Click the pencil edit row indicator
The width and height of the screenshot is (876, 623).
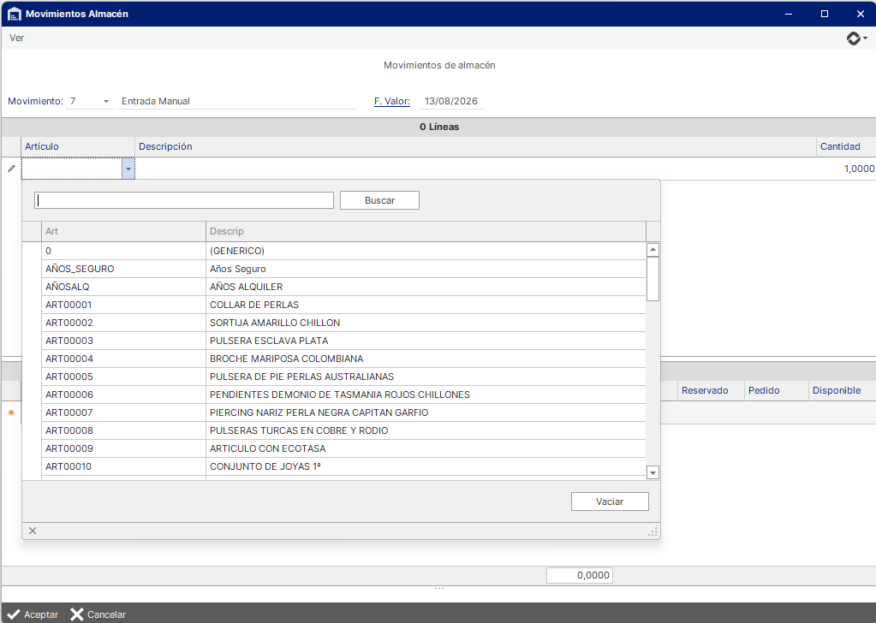pyautogui.click(x=11, y=168)
